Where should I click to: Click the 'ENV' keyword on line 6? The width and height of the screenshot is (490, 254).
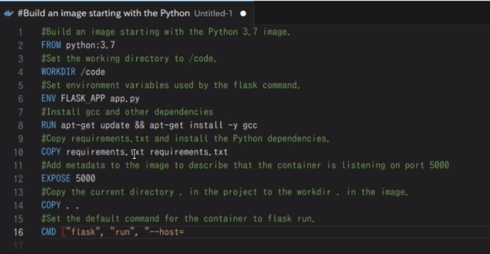[48, 99]
